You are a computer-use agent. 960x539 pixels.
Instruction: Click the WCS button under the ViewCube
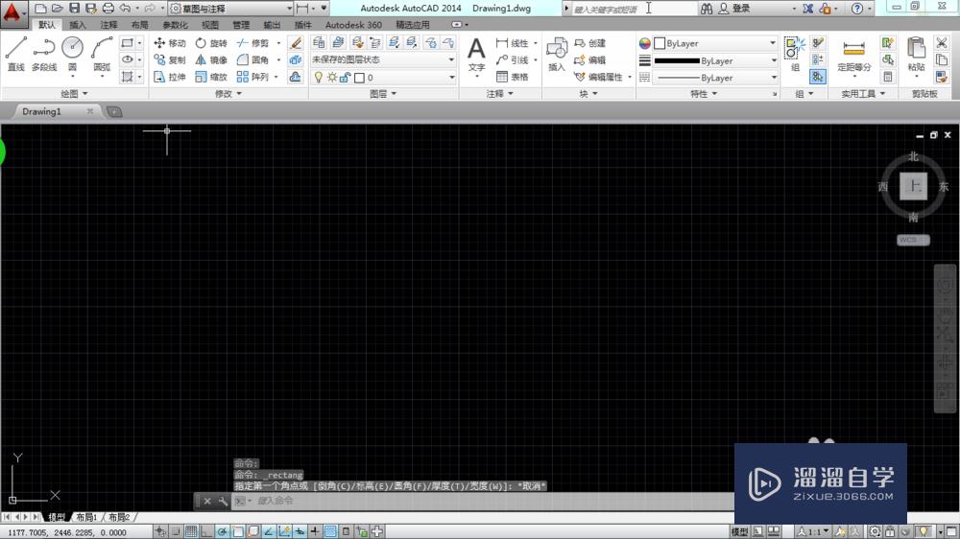click(913, 240)
